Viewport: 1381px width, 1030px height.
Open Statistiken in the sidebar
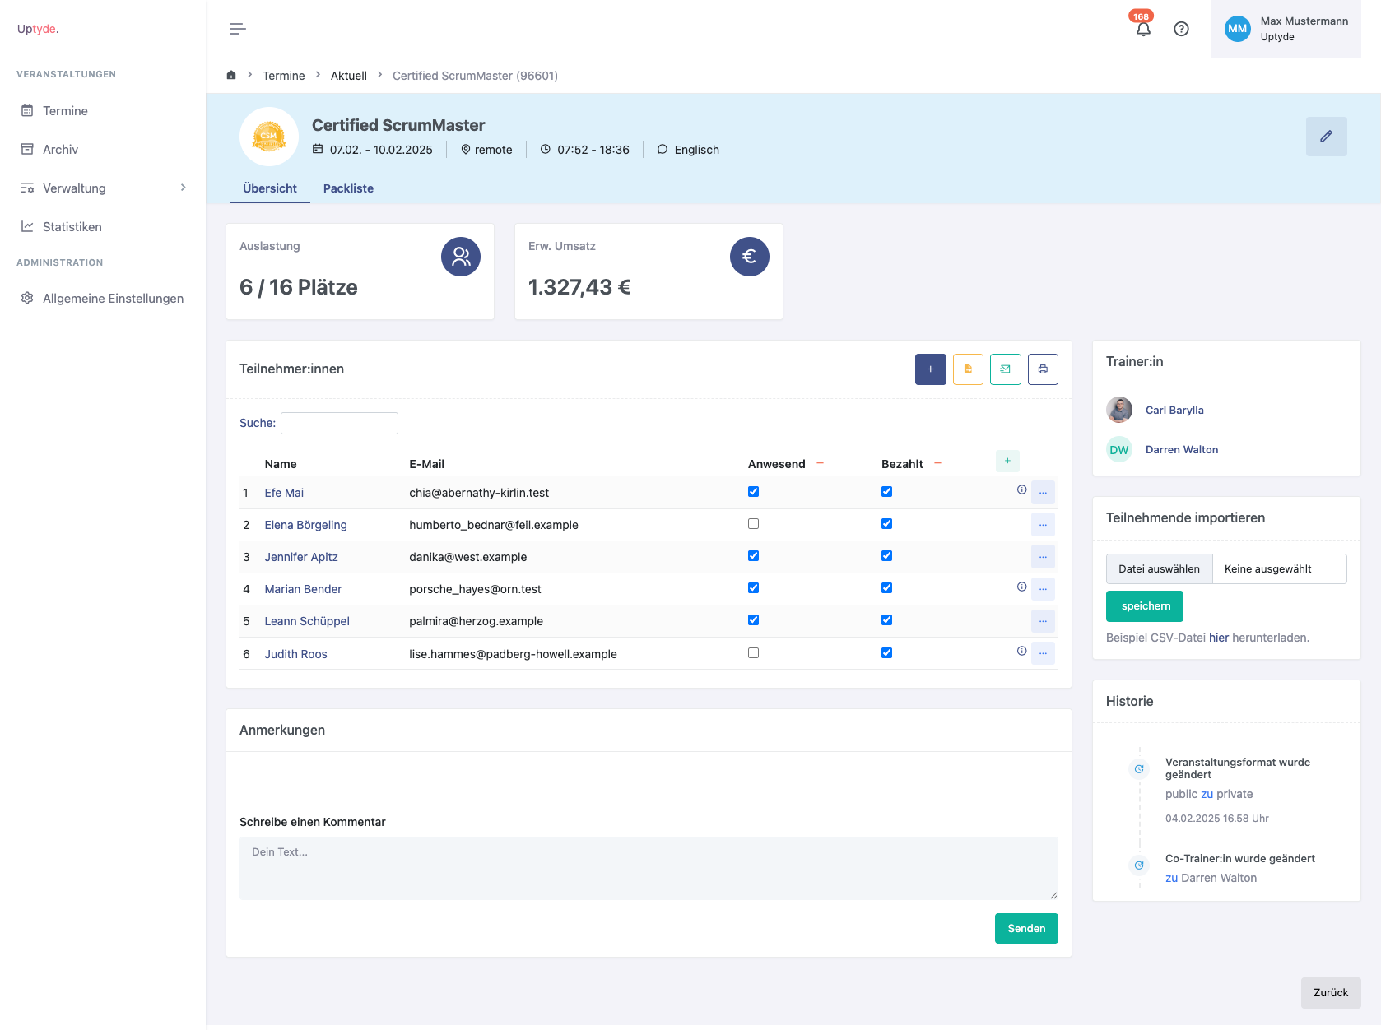point(72,227)
